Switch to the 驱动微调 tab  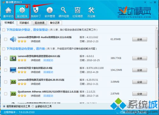click(39, 23)
